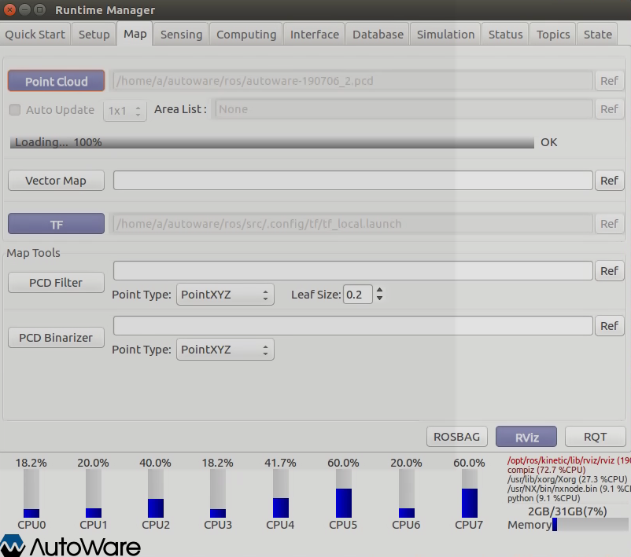Open the Computing tab
631x557 pixels.
246,35
